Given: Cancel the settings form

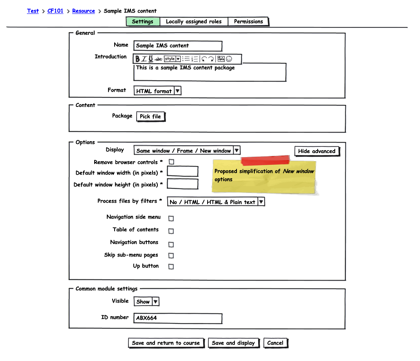Looking at the screenshot, I should pos(275,343).
